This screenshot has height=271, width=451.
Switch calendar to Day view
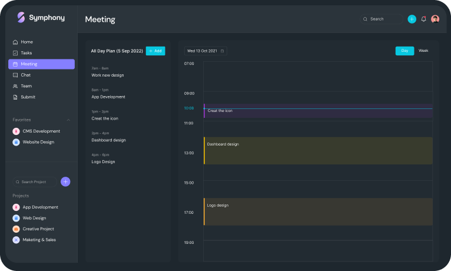[404, 51]
